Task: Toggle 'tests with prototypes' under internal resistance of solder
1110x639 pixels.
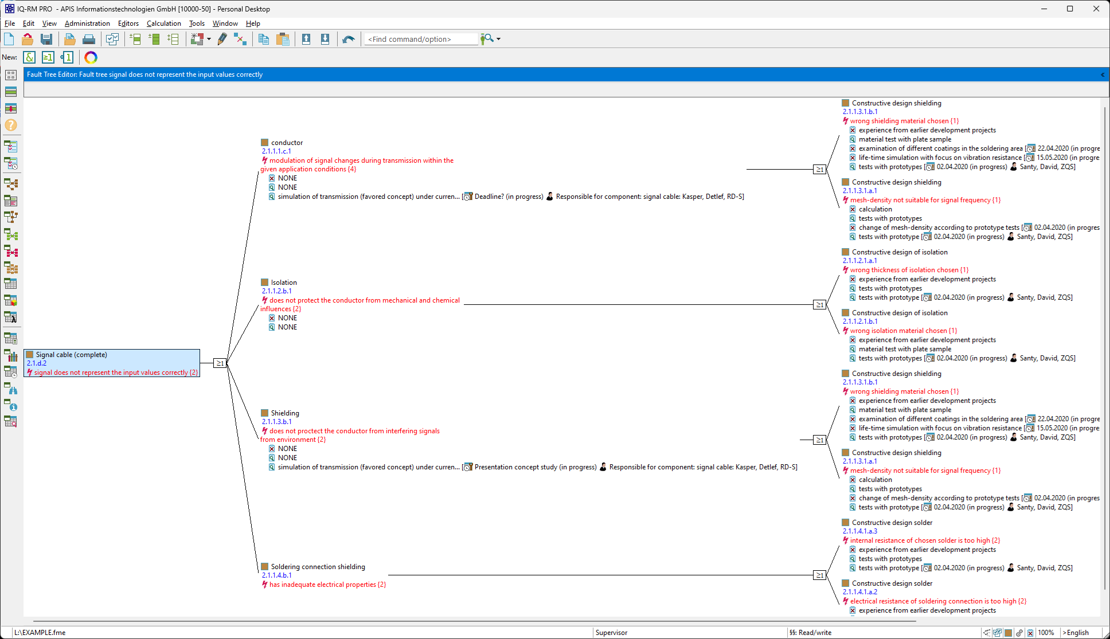Action: coord(853,559)
